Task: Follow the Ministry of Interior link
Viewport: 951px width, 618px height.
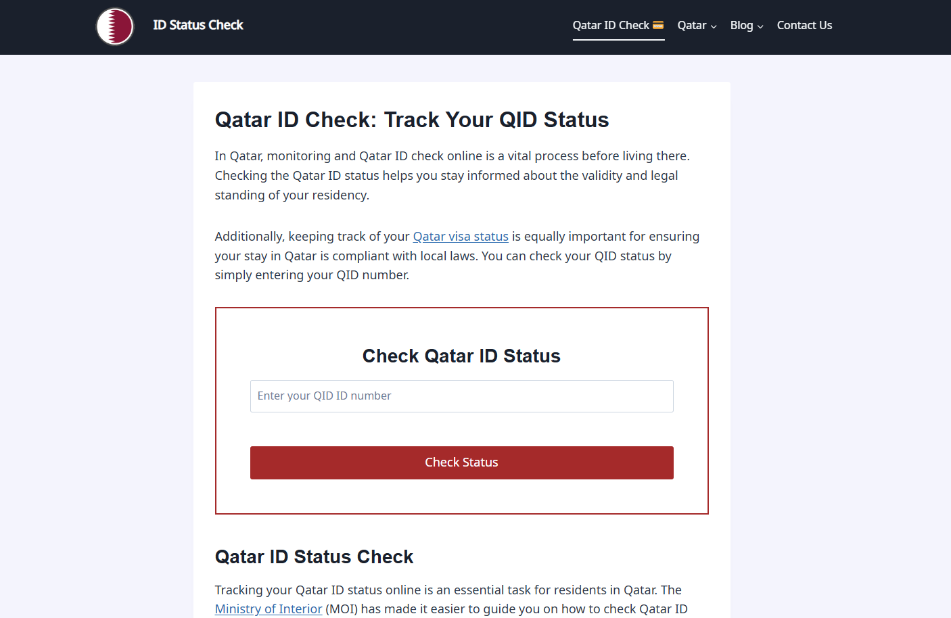Action: coord(269,609)
